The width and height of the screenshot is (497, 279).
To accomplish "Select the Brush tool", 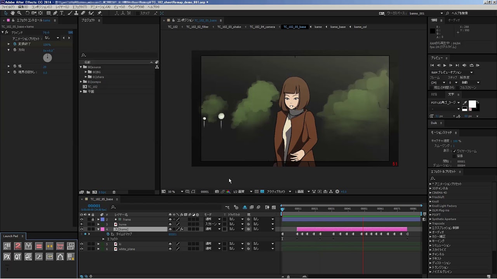I will click(70, 13).
